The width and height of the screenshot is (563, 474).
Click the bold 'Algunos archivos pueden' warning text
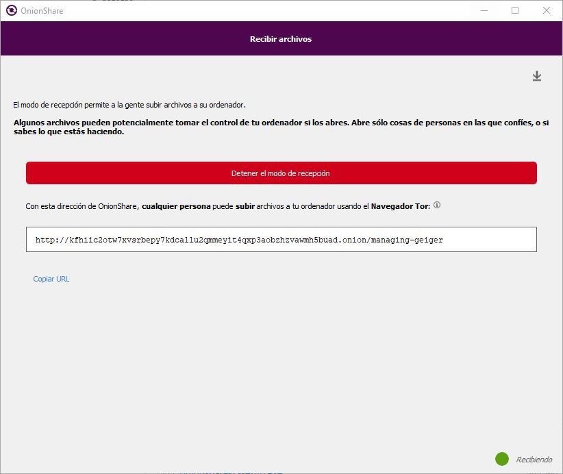281,127
